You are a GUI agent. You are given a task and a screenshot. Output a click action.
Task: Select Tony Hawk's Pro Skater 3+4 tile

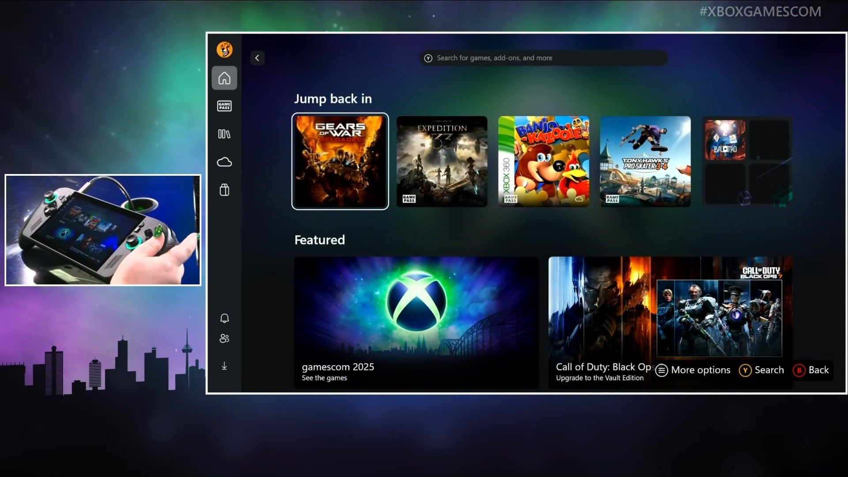point(645,161)
